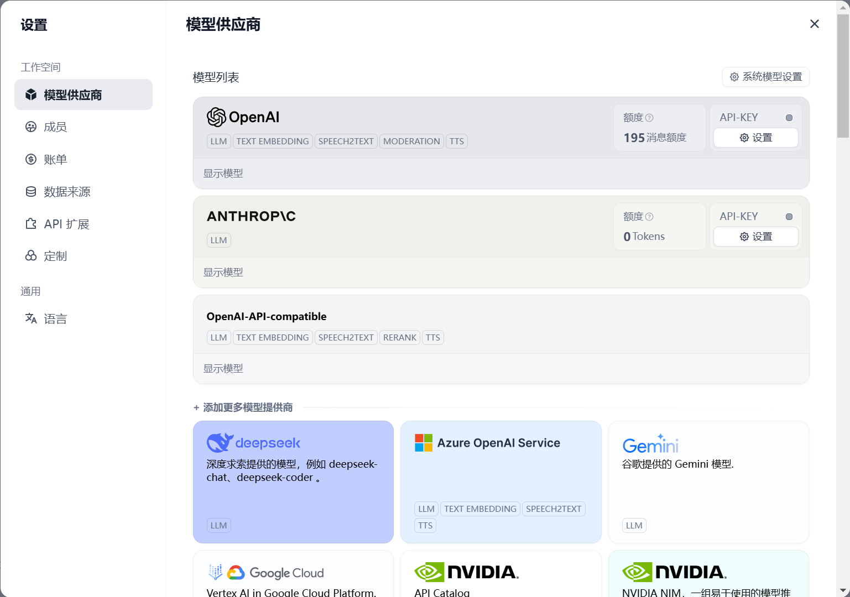Click the plus icon beside 添加更多模型提供商

(196, 408)
